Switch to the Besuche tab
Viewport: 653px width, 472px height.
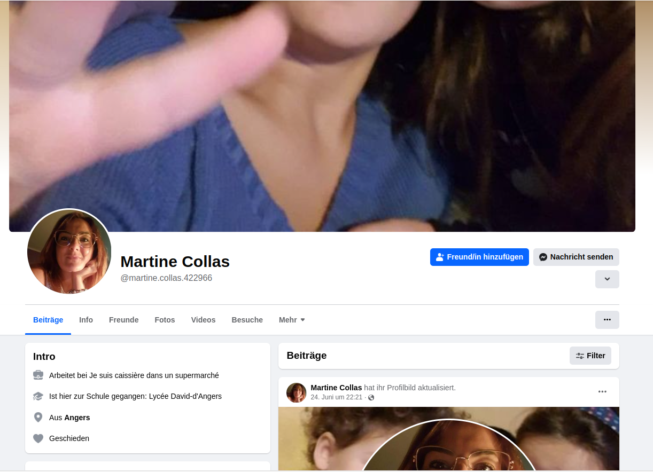point(247,320)
